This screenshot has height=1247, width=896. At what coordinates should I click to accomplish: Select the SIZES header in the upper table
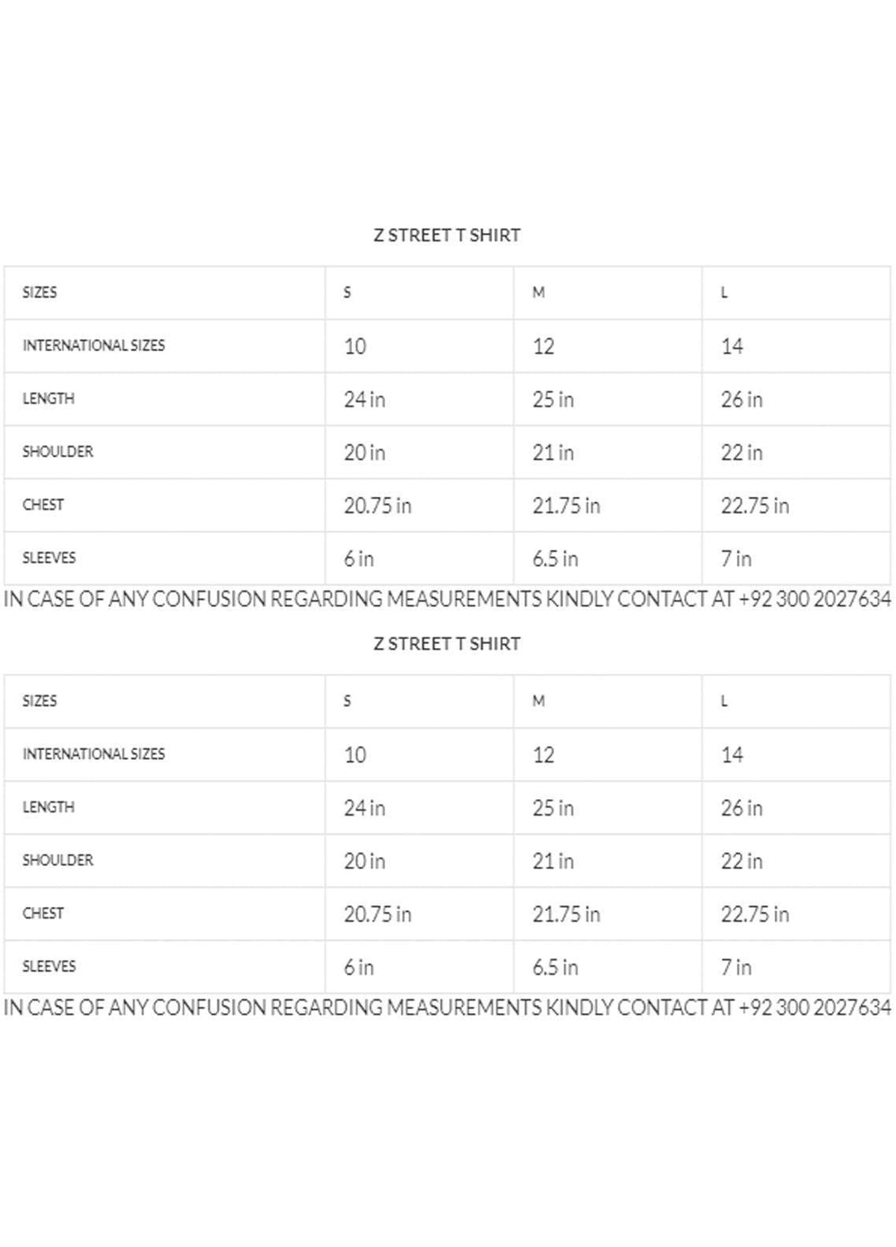[x=40, y=292]
